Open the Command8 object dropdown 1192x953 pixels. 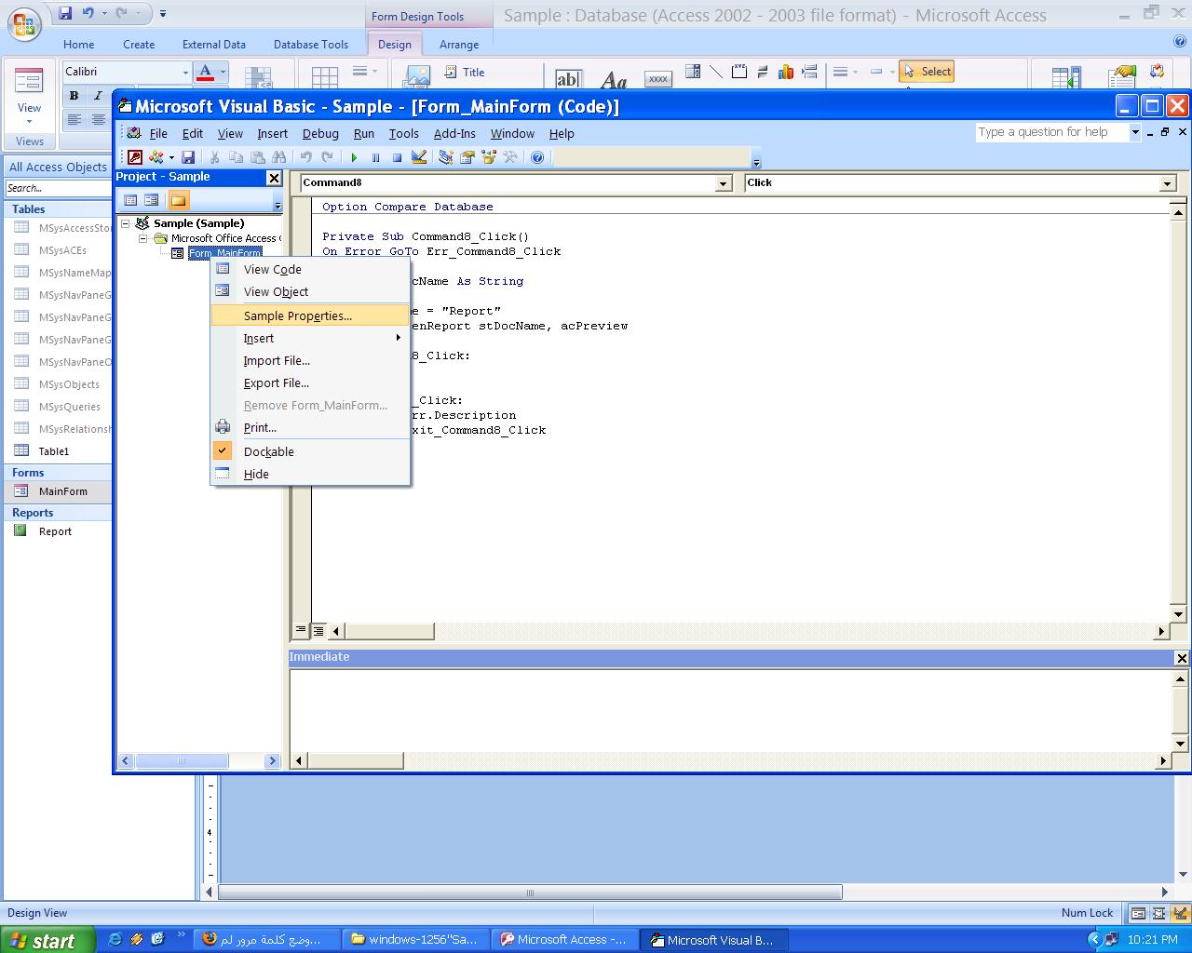coord(724,183)
